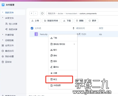Click the File Manager app logo icon
The image size is (118, 96).
[x=3, y=5]
